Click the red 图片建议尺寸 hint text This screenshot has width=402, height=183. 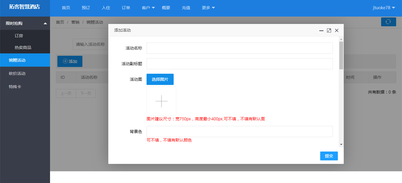coord(206,119)
